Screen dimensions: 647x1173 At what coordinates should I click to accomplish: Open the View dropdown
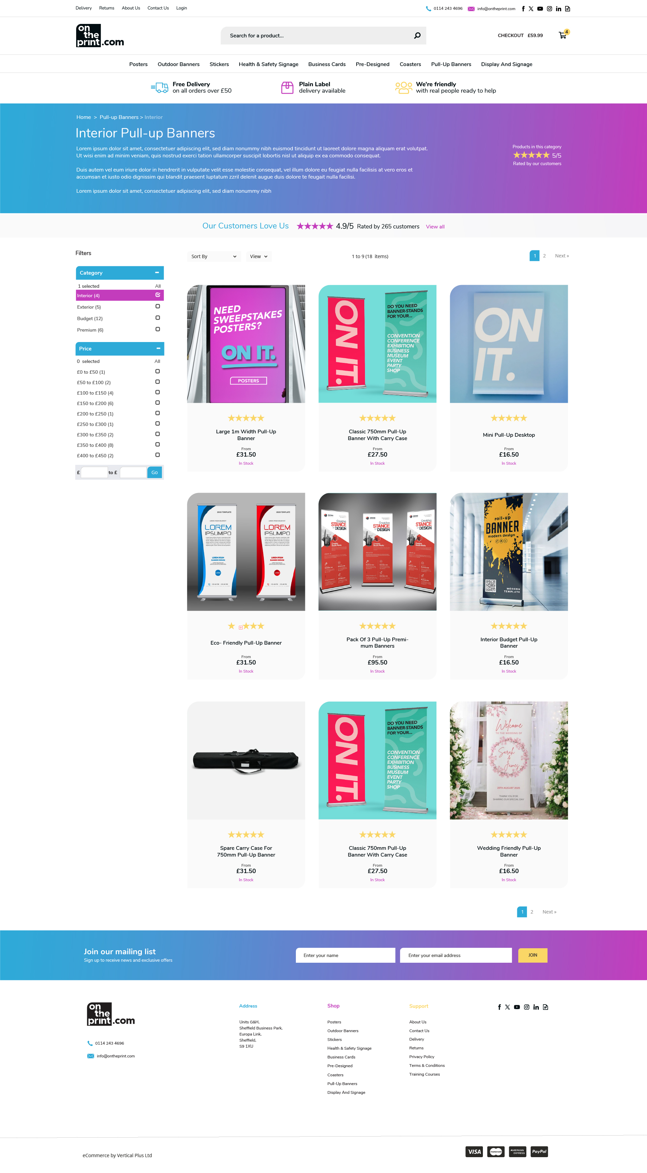(258, 256)
